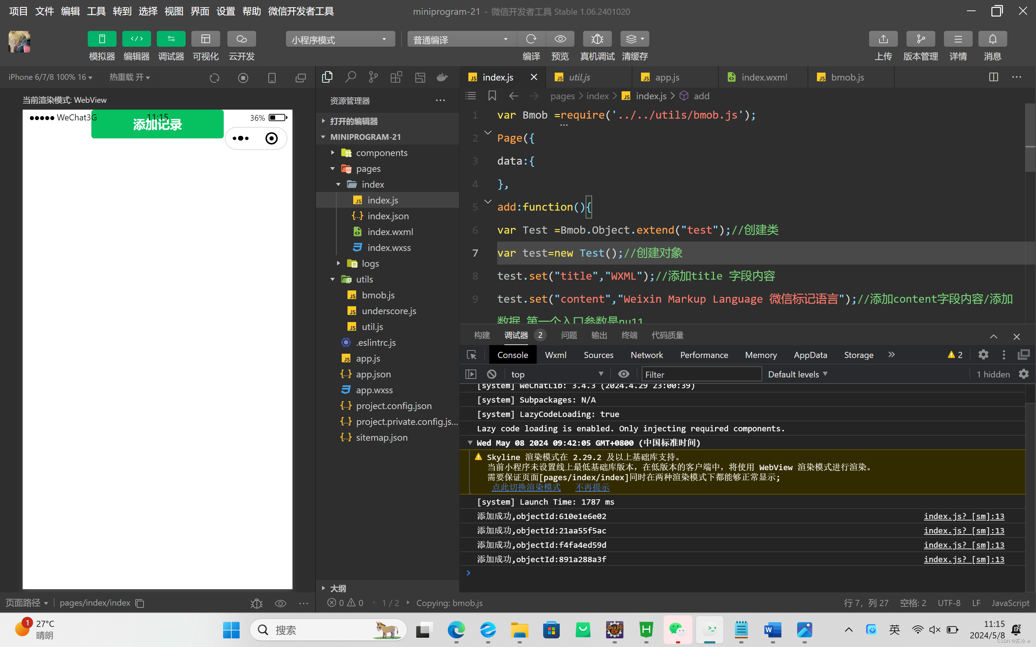1036x647 pixels.
Task: Click the 不再提示 link
Action: 592,487
